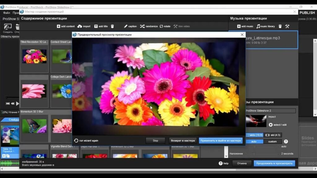Click the ProShow Slideshow 2 title field
The height and width of the screenshot is (178, 317).
pos(271,111)
